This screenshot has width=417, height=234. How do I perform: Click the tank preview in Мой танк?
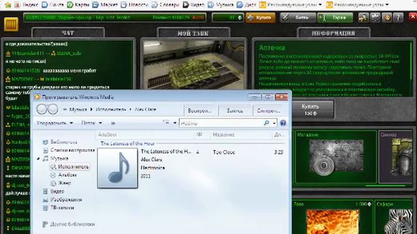194,65
